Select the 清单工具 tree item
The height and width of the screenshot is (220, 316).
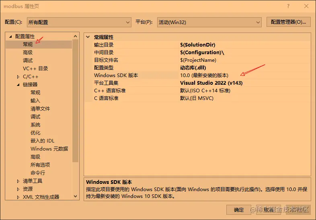(33, 181)
